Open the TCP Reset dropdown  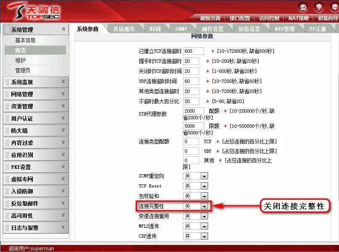pos(195,186)
